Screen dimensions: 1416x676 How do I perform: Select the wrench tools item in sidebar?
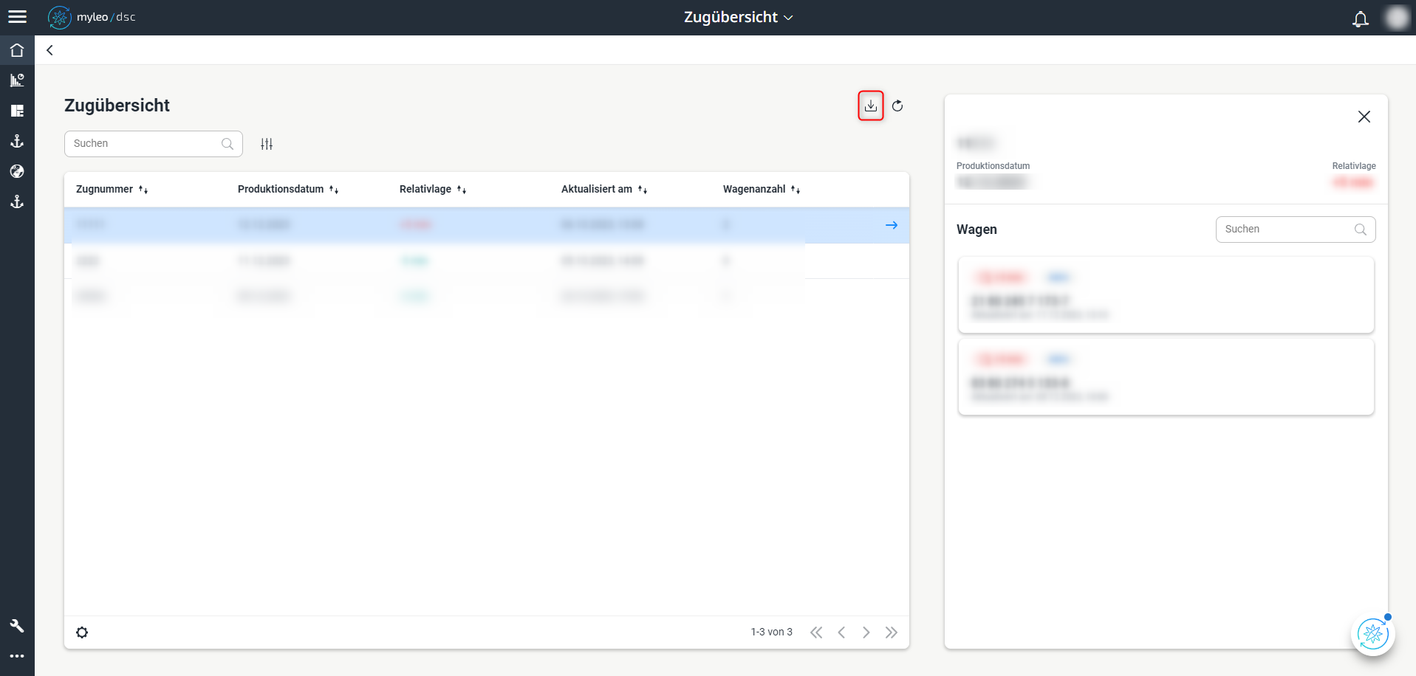tap(17, 625)
